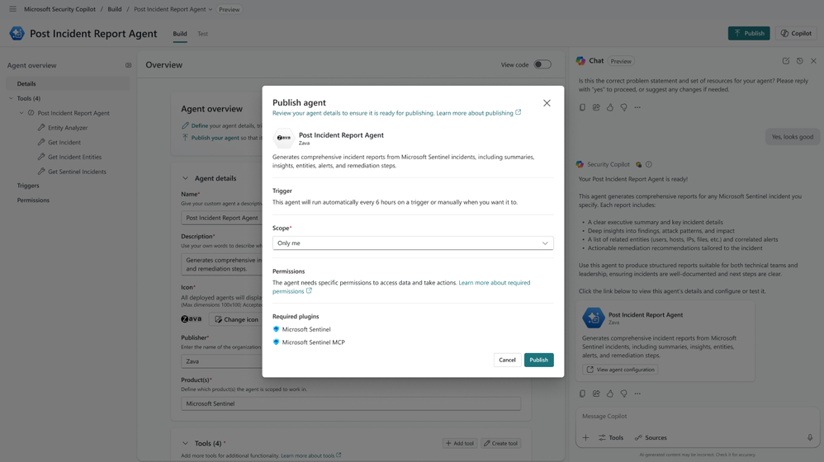The image size is (824, 462).
Task: Open more options for agent-ready response
Action: [637, 394]
